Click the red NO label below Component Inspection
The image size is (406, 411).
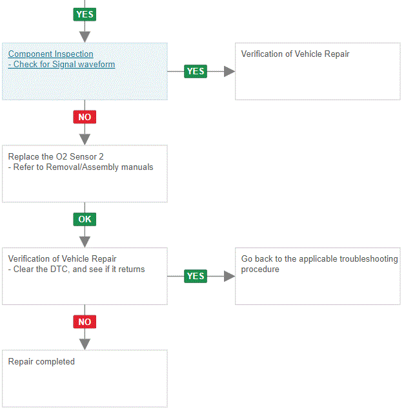point(85,117)
